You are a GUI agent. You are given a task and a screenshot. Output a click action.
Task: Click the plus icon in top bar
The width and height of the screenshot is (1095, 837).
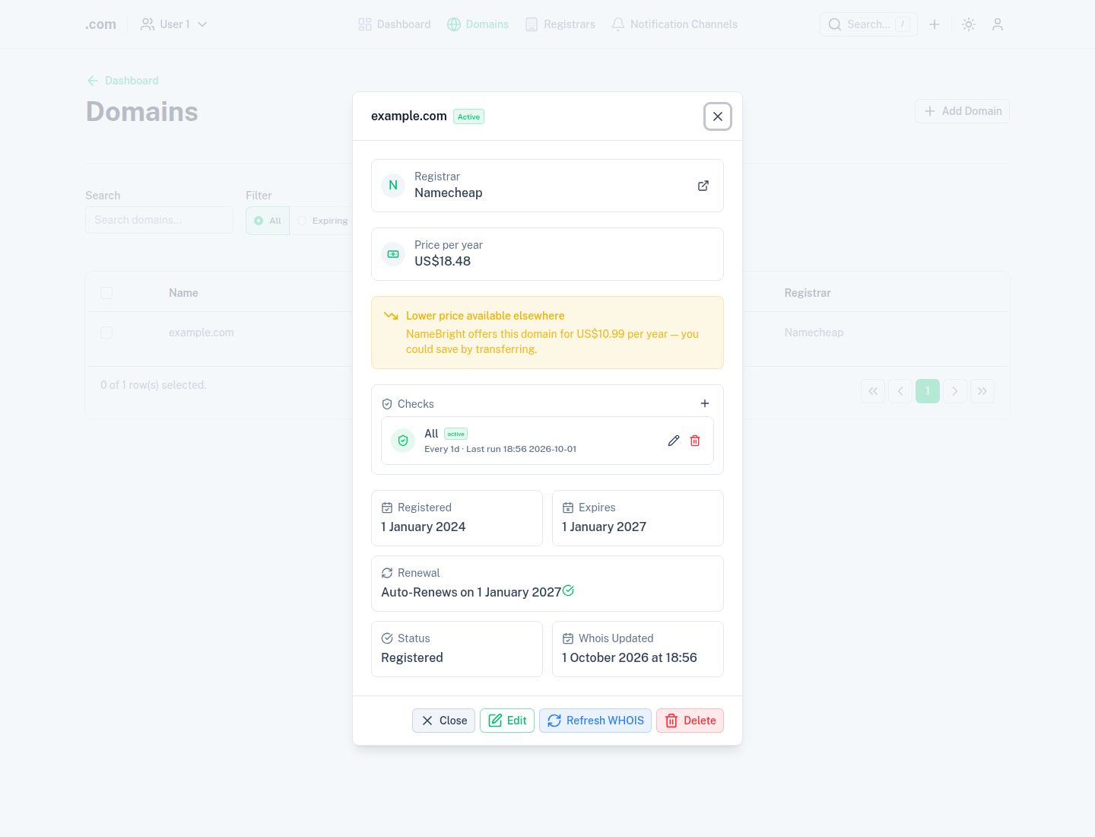(935, 24)
